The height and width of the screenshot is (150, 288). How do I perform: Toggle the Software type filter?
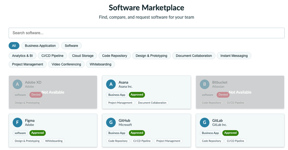click(x=71, y=46)
